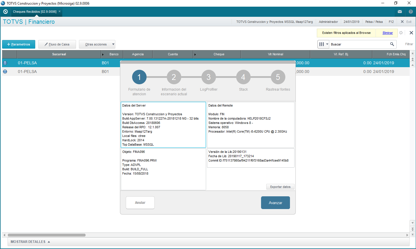Click the 'Nombre de la computadora: HELP2018CFSJ2' line
Viewport: 416px width, 249px height.
(x=239, y=118)
